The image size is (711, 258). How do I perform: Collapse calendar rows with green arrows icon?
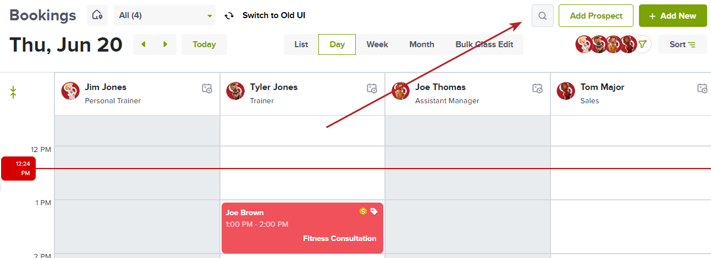(13, 92)
